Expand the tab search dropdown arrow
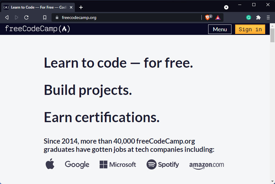The width and height of the screenshot is (275, 184). click(x=226, y=7)
